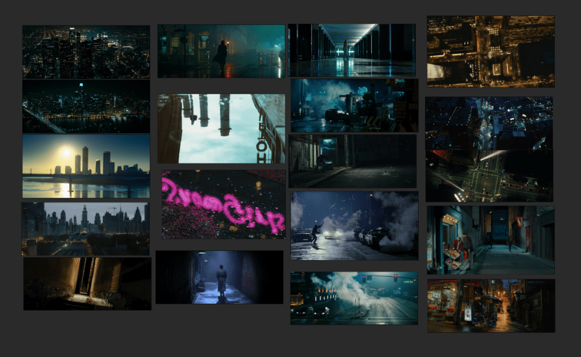Click the man running past steaming cars image
This screenshot has height=357, width=581.
(354, 226)
